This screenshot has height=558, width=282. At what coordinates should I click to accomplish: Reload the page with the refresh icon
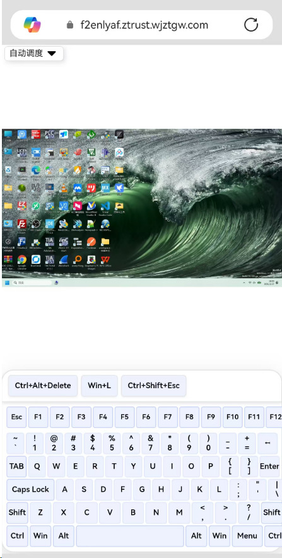click(x=251, y=25)
